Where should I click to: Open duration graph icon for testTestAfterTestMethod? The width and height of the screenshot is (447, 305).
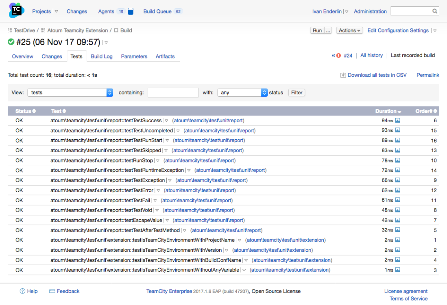398,230
